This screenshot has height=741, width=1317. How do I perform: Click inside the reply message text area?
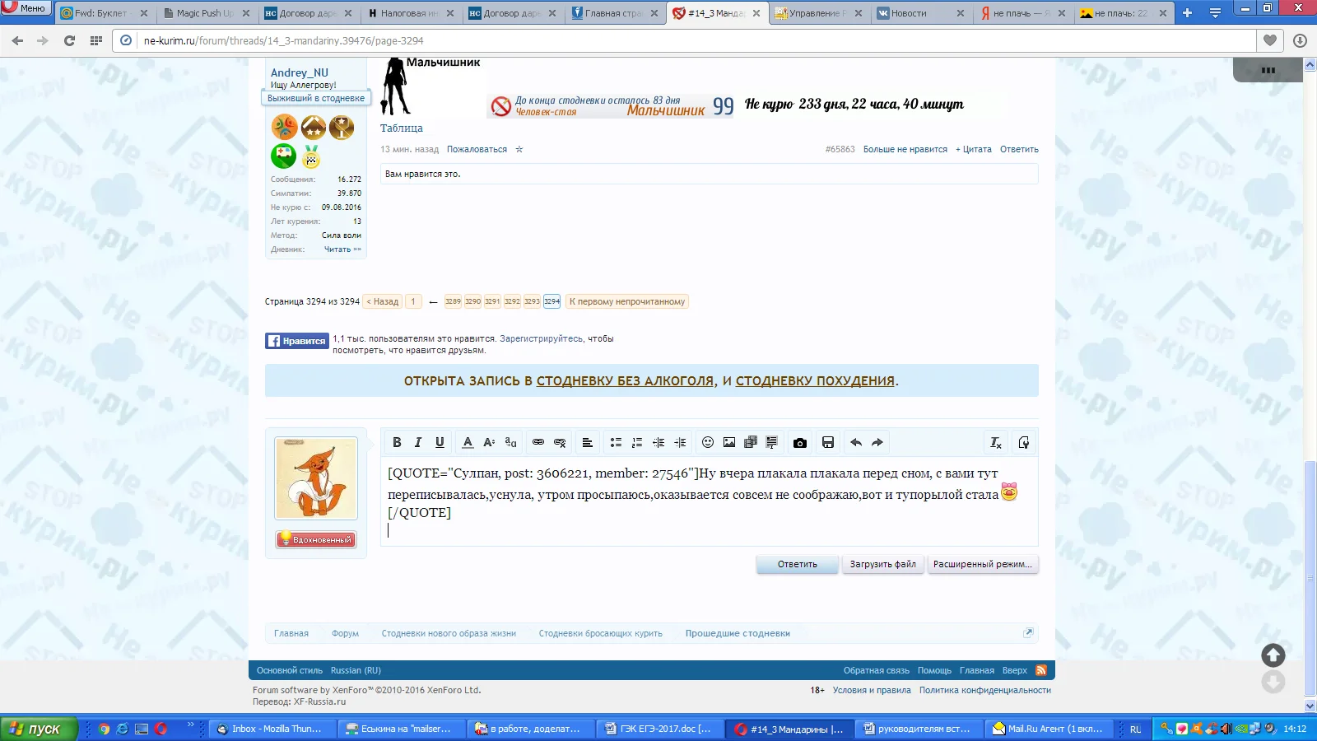(x=709, y=501)
